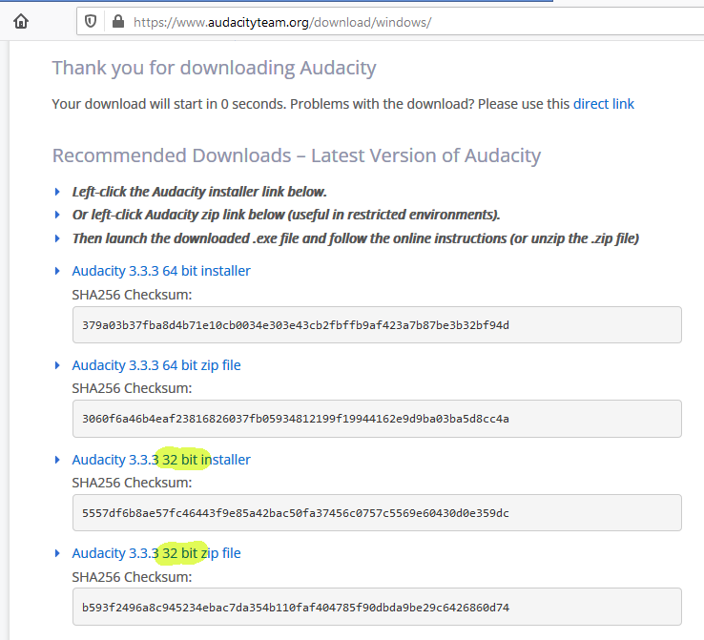This screenshot has width=704, height=640.
Task: Click the SHA256 Checksum label under 32 bit zip file
Action: coord(132,577)
